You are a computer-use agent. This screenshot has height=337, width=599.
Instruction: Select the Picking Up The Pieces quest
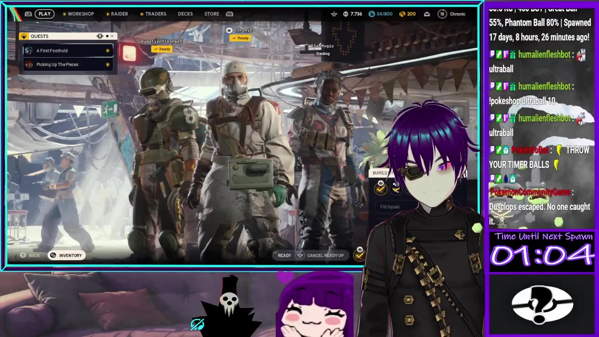68,65
